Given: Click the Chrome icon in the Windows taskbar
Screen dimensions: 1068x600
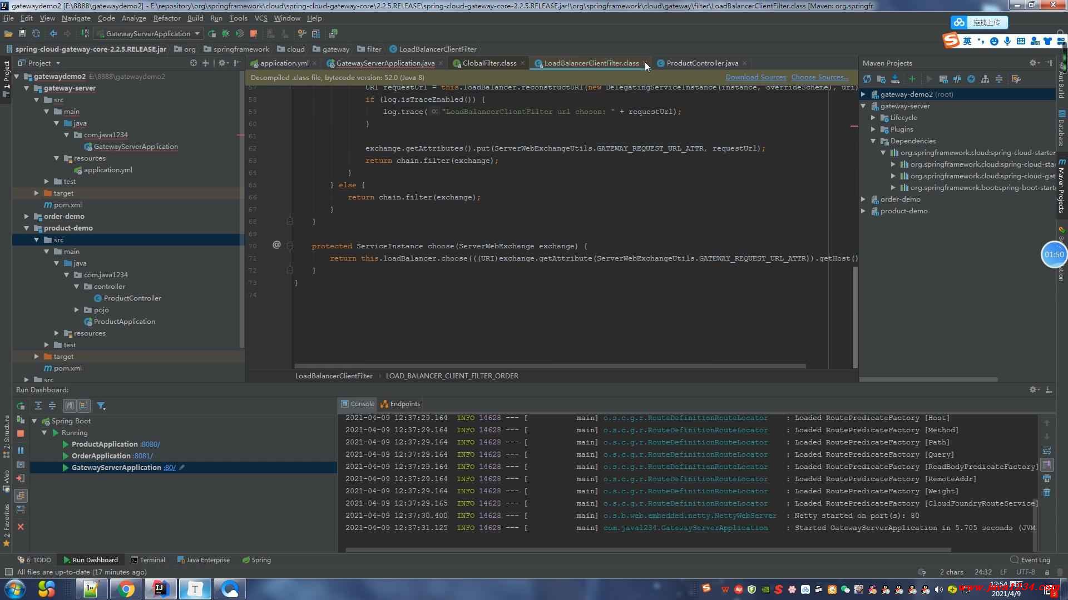Looking at the screenshot, I should [126, 589].
